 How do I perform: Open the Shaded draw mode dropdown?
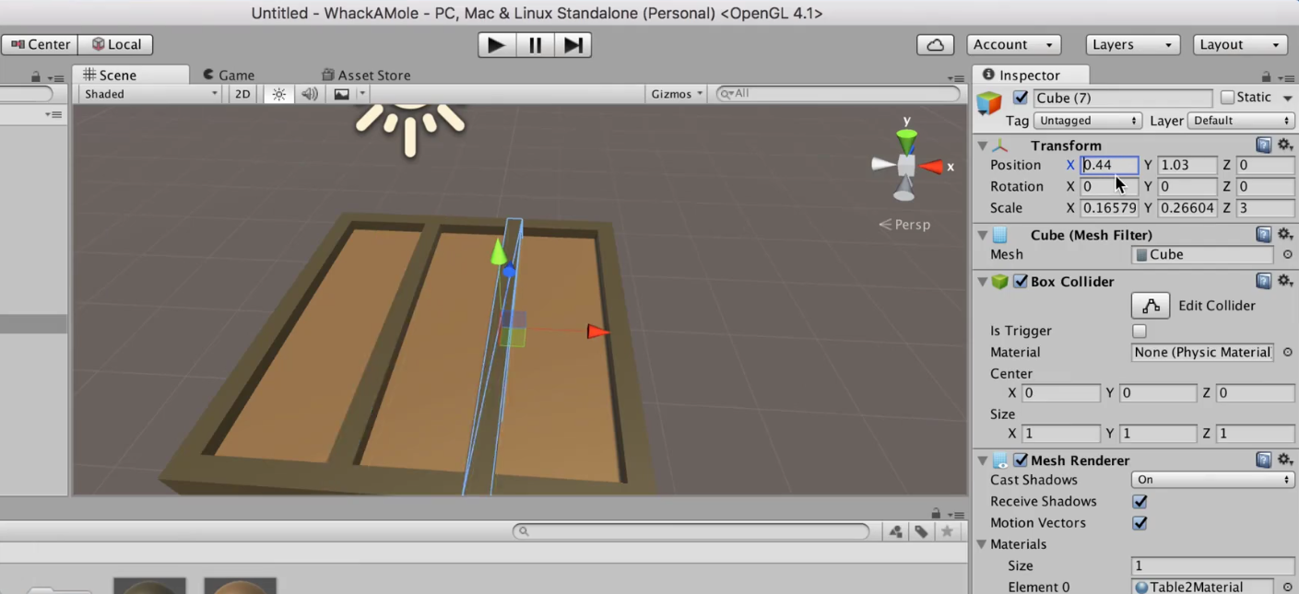[x=148, y=93]
